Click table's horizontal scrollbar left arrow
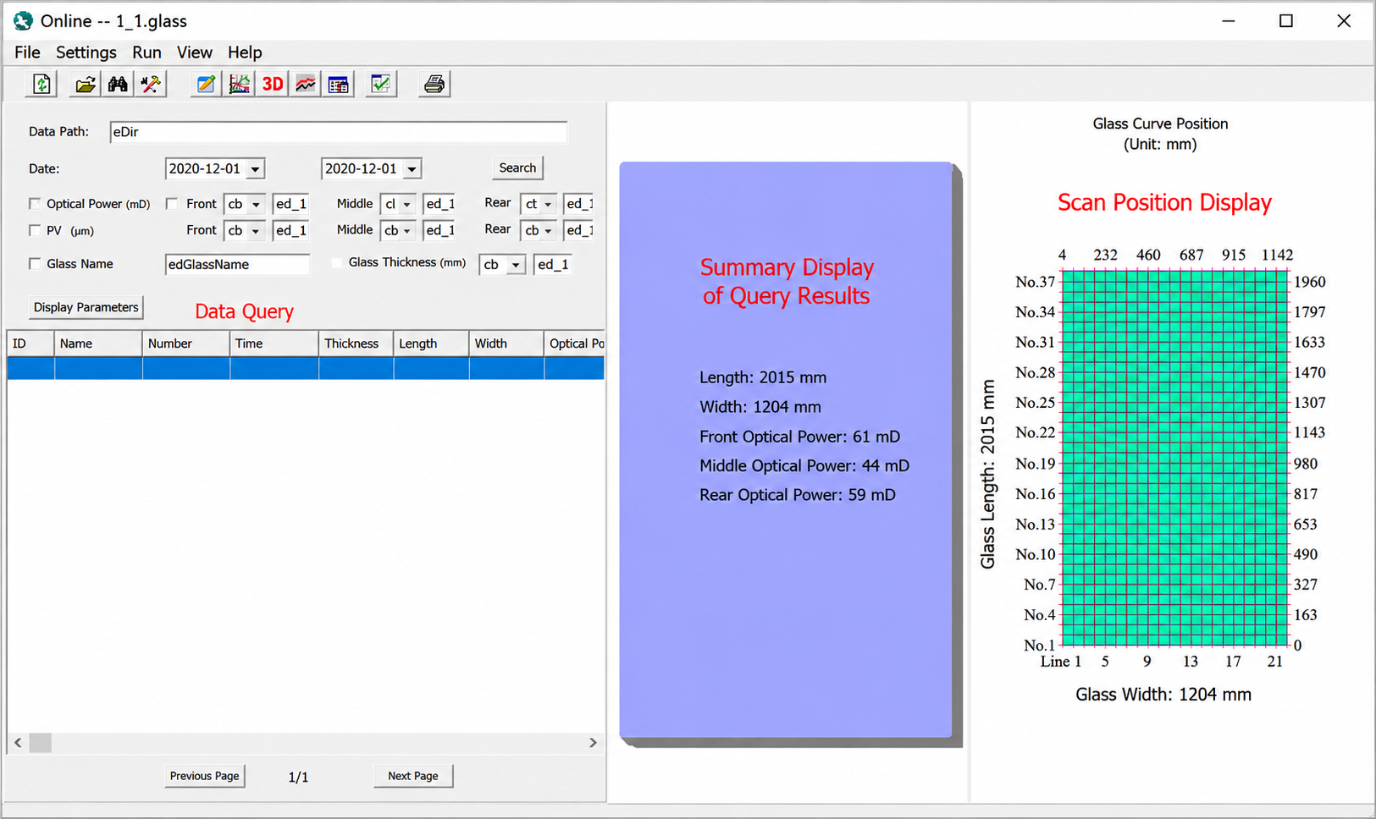Screen dimensions: 1376x819 tap(18, 743)
